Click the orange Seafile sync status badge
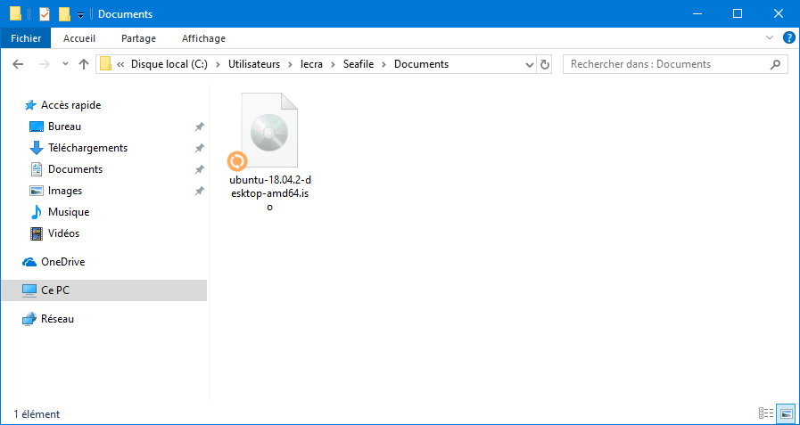The width and height of the screenshot is (800, 425). 237,161
